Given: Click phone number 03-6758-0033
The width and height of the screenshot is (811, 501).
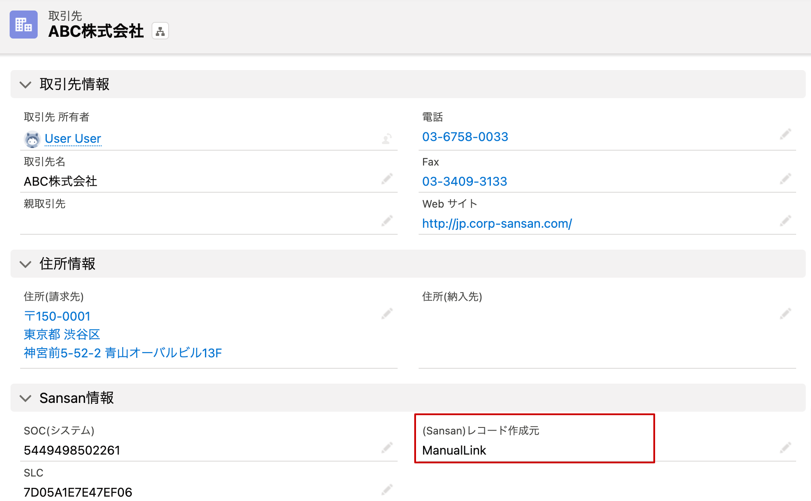Looking at the screenshot, I should [465, 137].
